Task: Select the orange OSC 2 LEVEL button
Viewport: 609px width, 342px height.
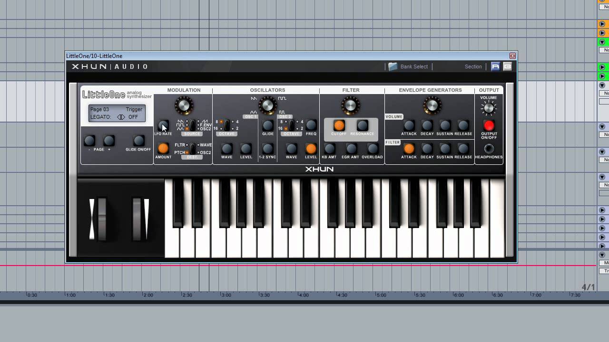Action: (311, 149)
